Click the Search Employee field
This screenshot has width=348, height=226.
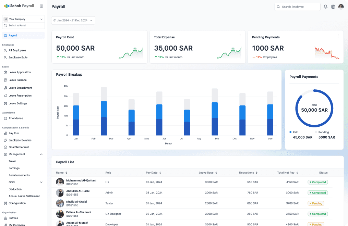click(x=297, y=7)
